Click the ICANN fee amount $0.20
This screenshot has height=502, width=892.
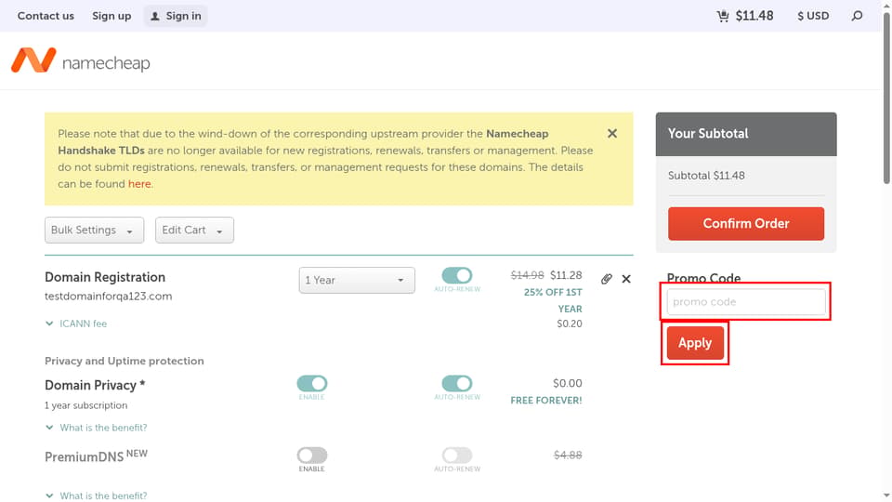click(570, 324)
